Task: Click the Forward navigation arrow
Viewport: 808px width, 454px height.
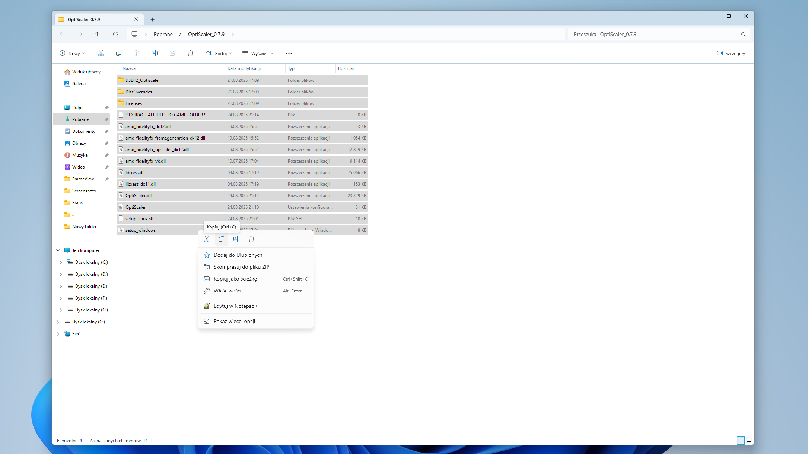Action: (80, 34)
